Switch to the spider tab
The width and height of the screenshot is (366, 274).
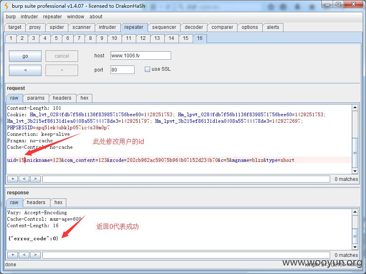(57, 27)
